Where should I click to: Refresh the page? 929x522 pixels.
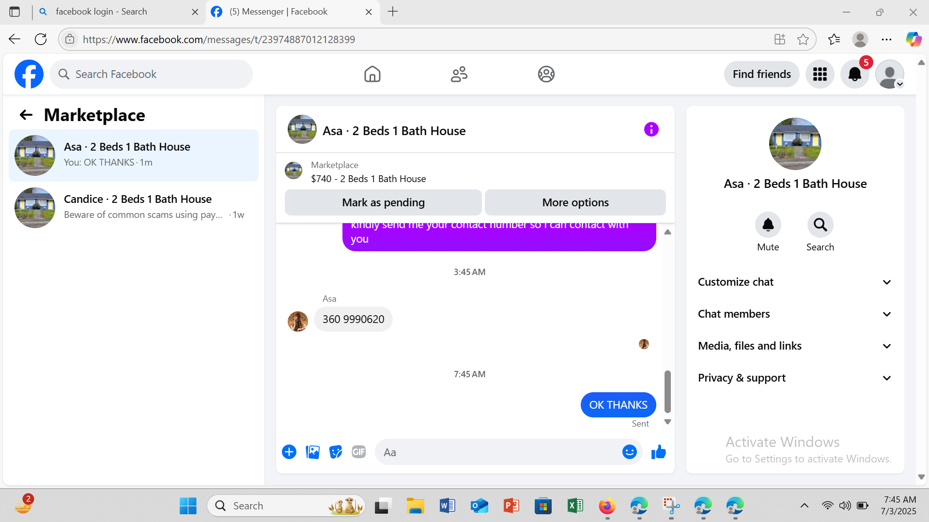click(x=41, y=39)
